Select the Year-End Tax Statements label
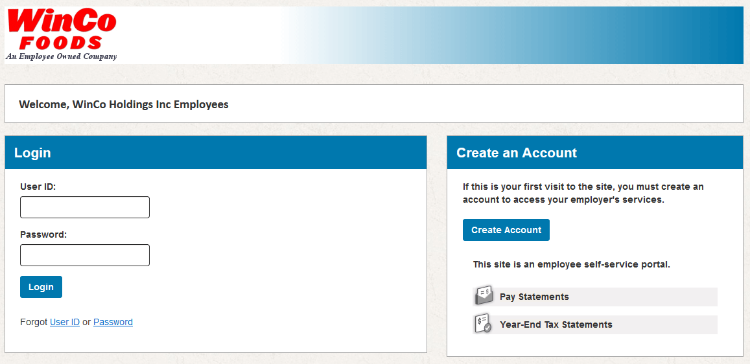750x364 pixels. pyautogui.click(x=556, y=324)
